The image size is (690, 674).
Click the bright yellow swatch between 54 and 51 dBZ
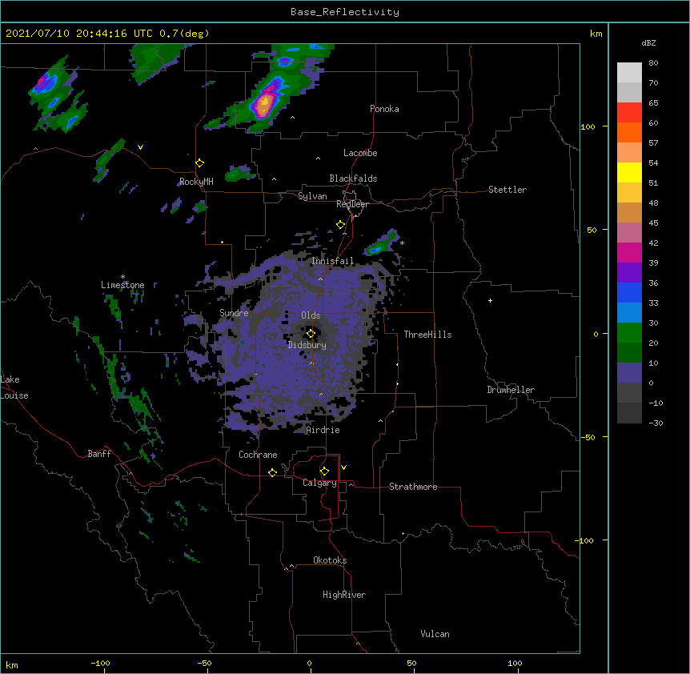coord(629,172)
